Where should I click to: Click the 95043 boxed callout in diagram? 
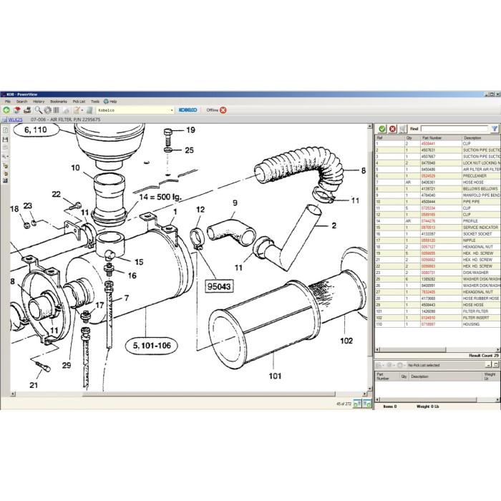[x=219, y=286]
